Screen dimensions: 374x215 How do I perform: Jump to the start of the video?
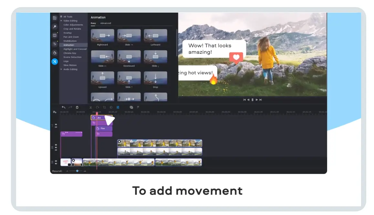244,100
